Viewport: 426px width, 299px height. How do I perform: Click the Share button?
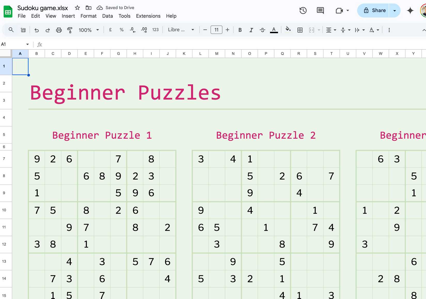point(375,11)
